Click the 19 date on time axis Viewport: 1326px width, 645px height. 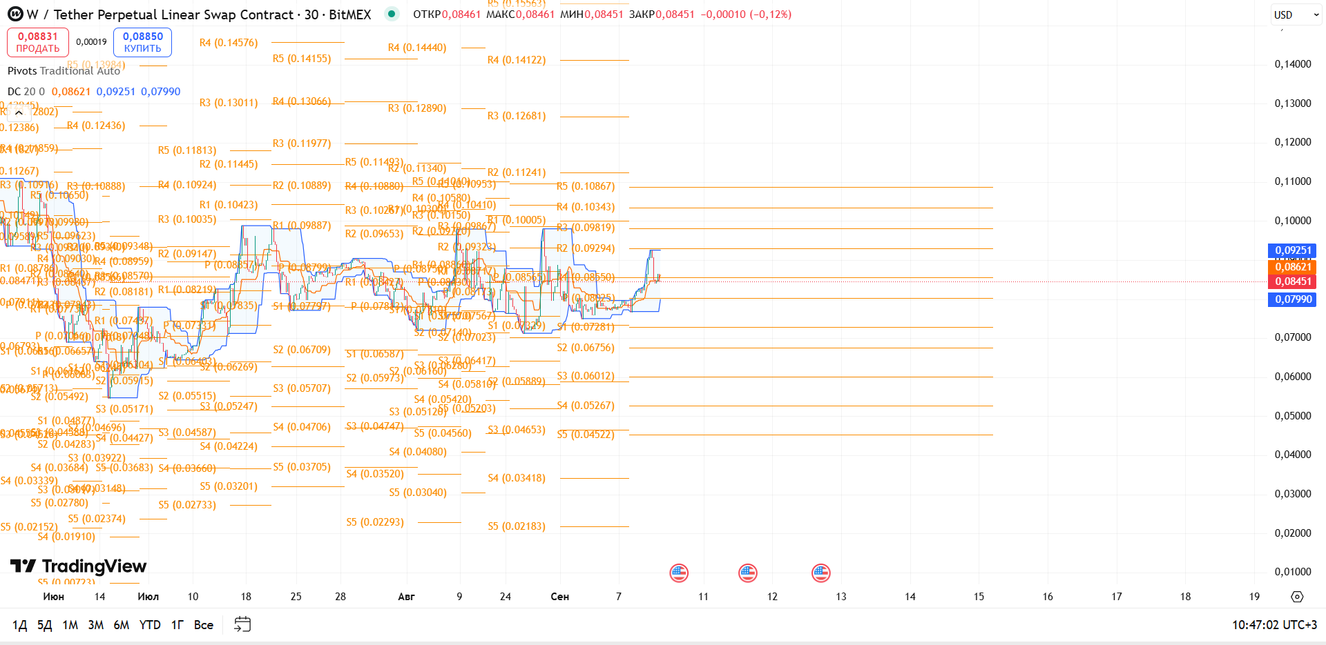(x=1254, y=597)
